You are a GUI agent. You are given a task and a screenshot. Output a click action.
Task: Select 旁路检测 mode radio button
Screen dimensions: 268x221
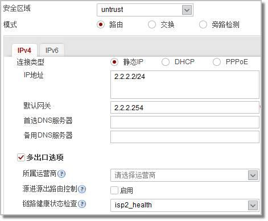(203, 24)
